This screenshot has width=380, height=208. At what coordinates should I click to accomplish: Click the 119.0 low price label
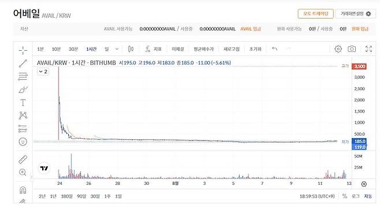point(359,147)
